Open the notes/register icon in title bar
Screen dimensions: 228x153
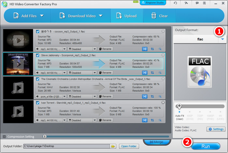[x=204, y=3]
